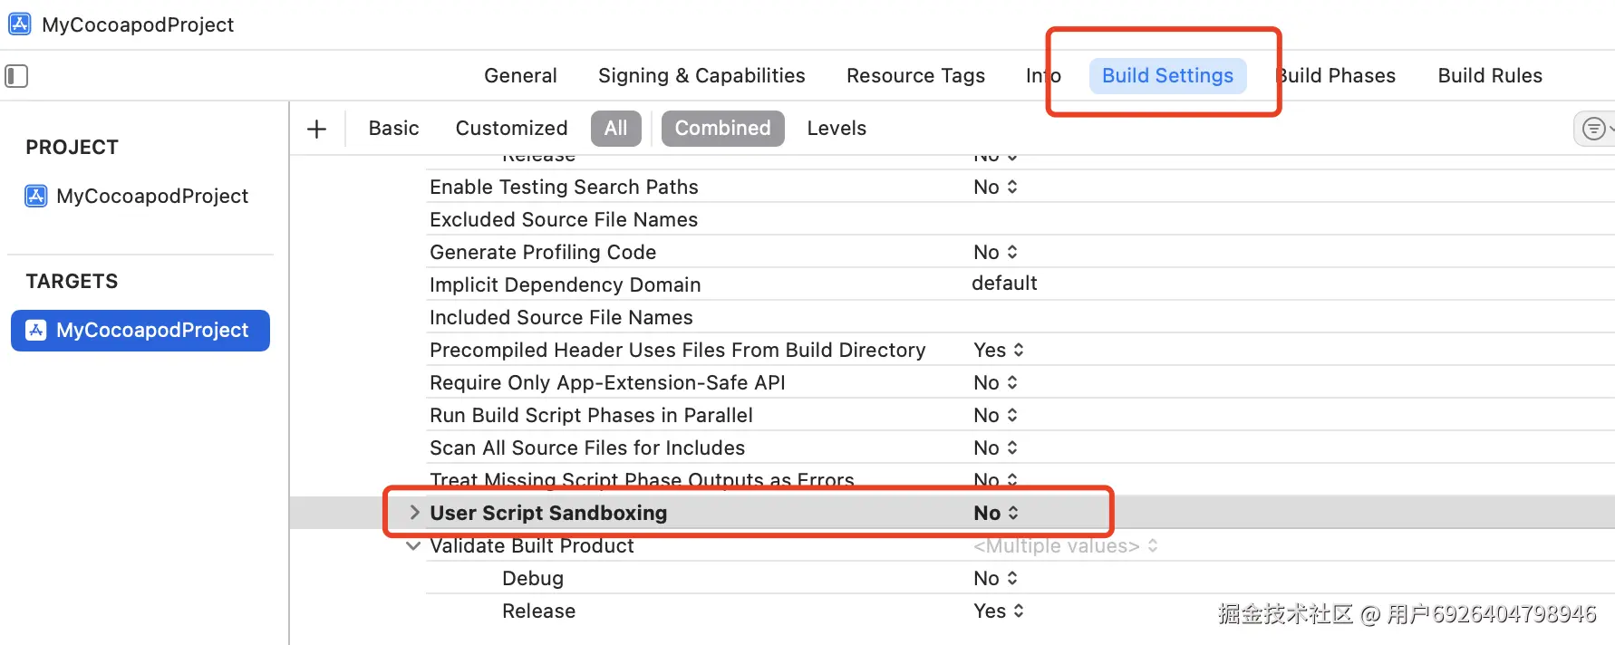Image resolution: width=1615 pixels, height=645 pixels.
Task: Click the filter icon at right
Action: pyautogui.click(x=1593, y=129)
